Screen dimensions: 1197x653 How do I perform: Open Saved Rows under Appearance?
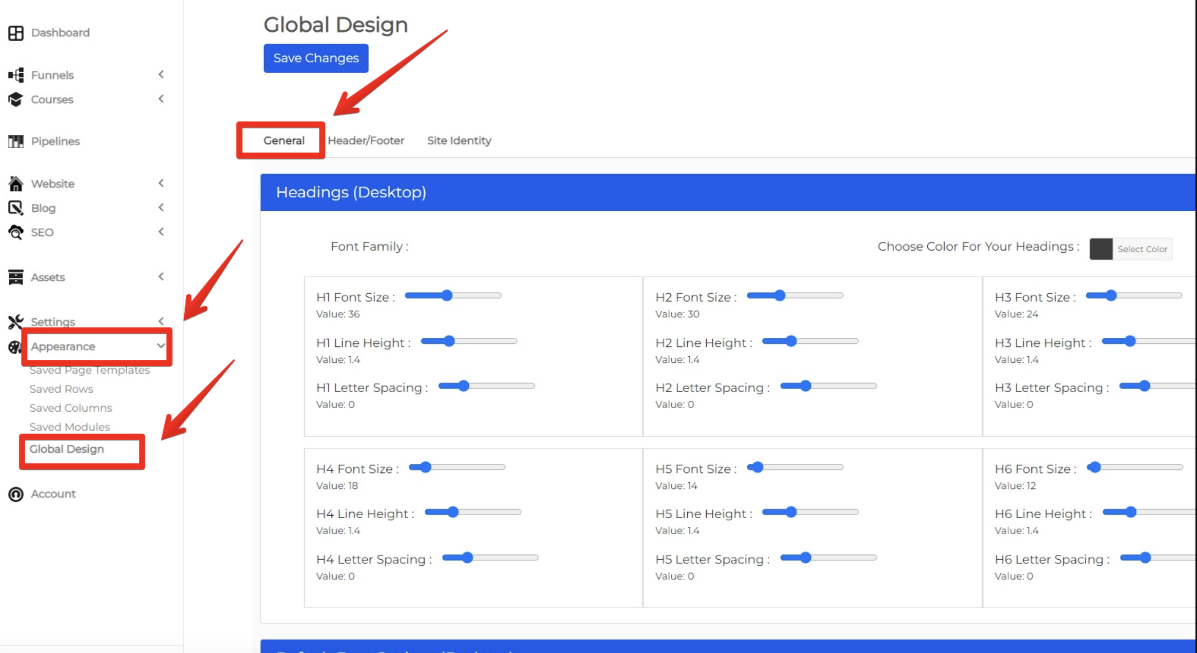coord(61,389)
